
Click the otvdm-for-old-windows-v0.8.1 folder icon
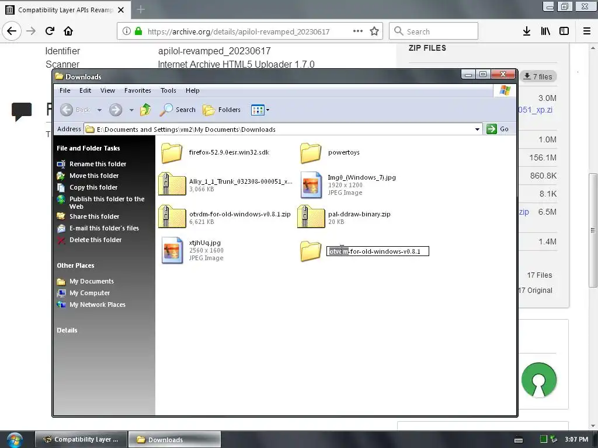(x=311, y=251)
